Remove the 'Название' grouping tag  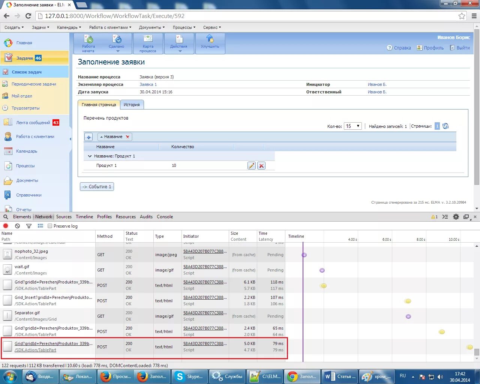tap(127, 137)
